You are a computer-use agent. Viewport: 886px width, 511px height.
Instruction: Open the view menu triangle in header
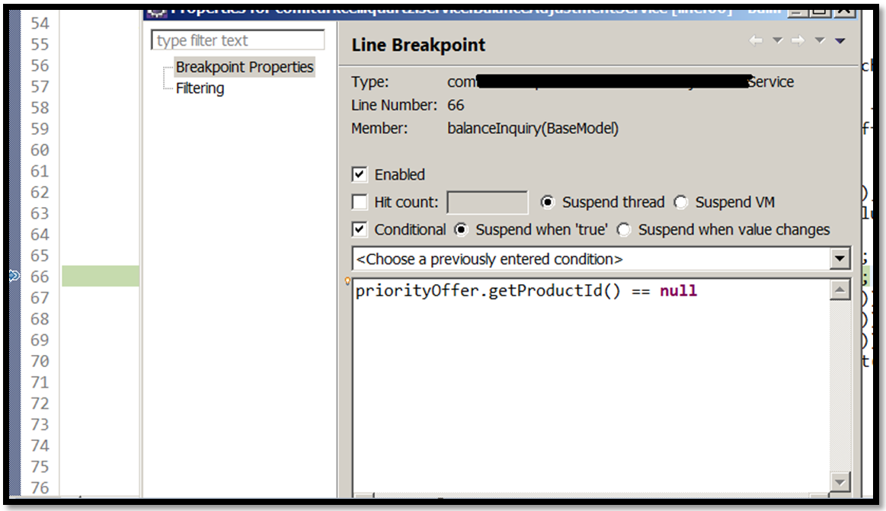(x=840, y=40)
